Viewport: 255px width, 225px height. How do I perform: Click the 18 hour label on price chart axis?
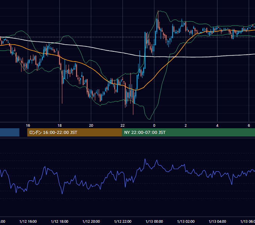60,125
